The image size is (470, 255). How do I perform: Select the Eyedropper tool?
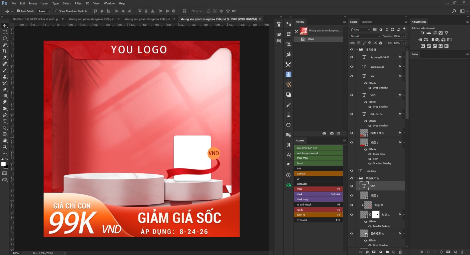coord(5,58)
